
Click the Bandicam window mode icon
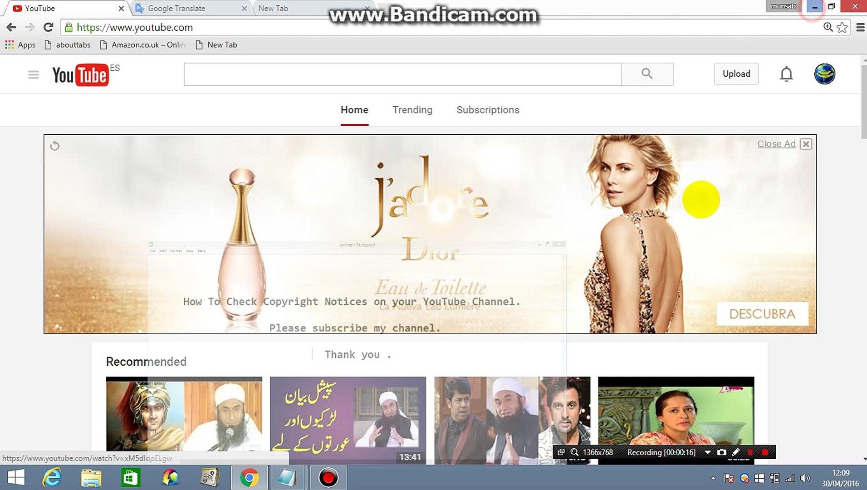pos(561,452)
